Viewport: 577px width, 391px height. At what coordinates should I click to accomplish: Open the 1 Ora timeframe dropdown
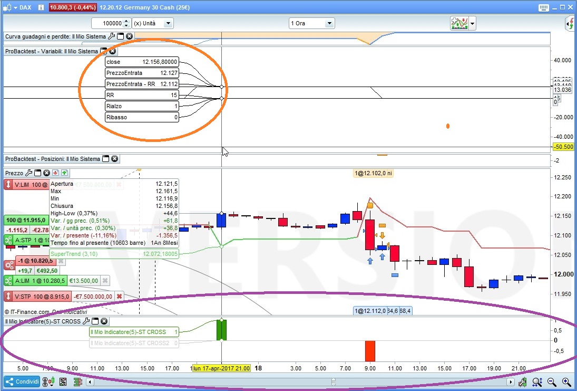pyautogui.click(x=311, y=23)
